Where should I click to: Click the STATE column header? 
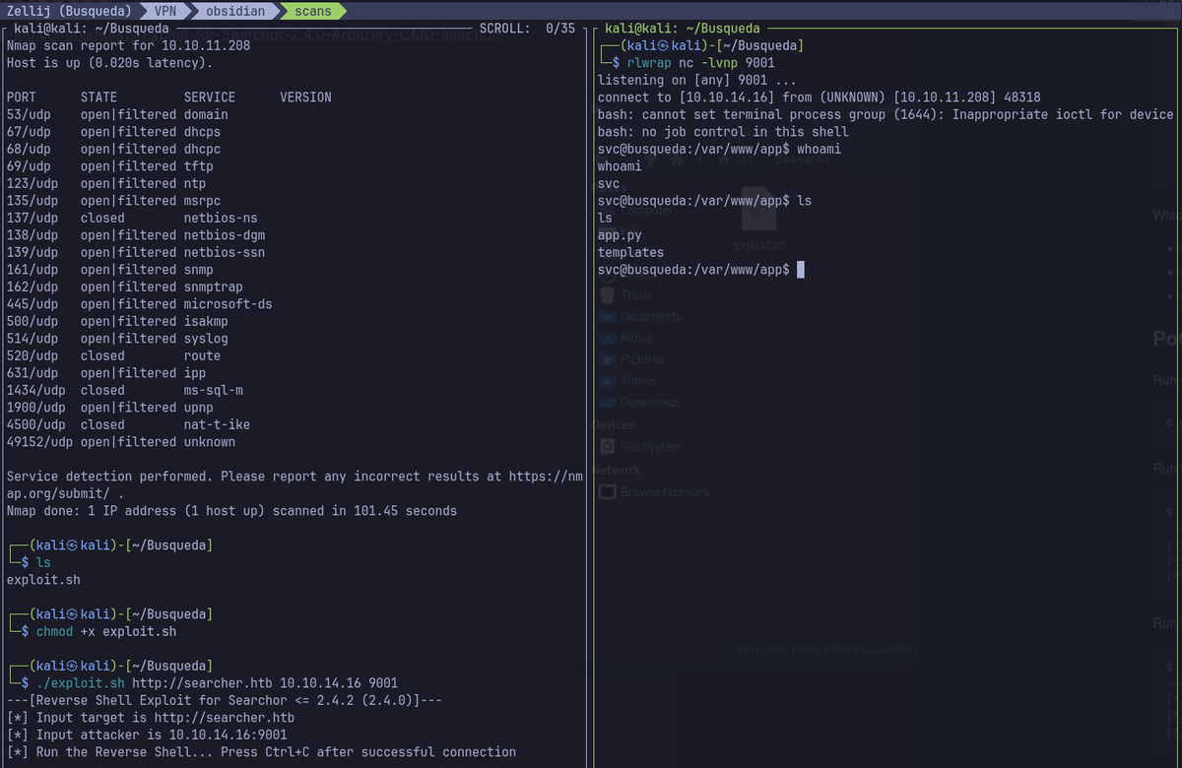98,97
